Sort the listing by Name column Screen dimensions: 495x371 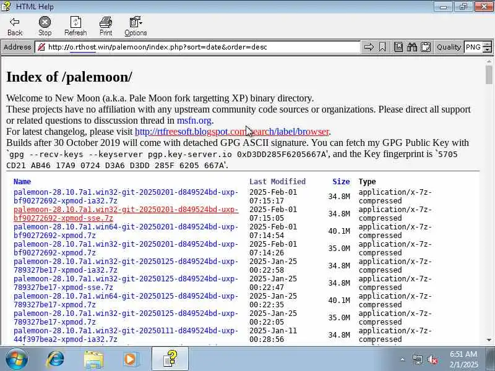coord(22,181)
